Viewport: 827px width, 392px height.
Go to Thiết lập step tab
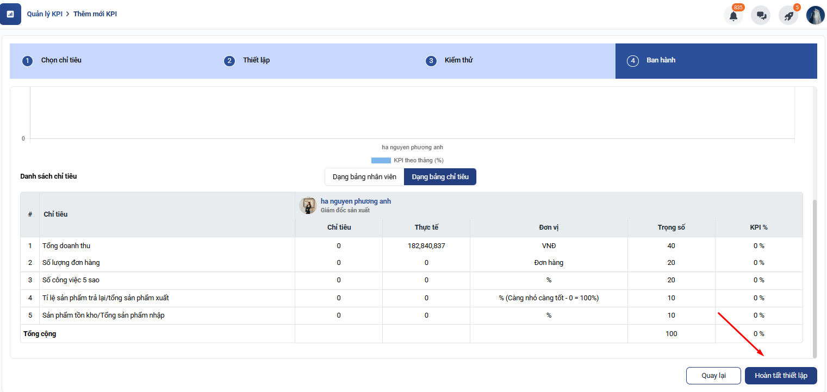pos(256,60)
